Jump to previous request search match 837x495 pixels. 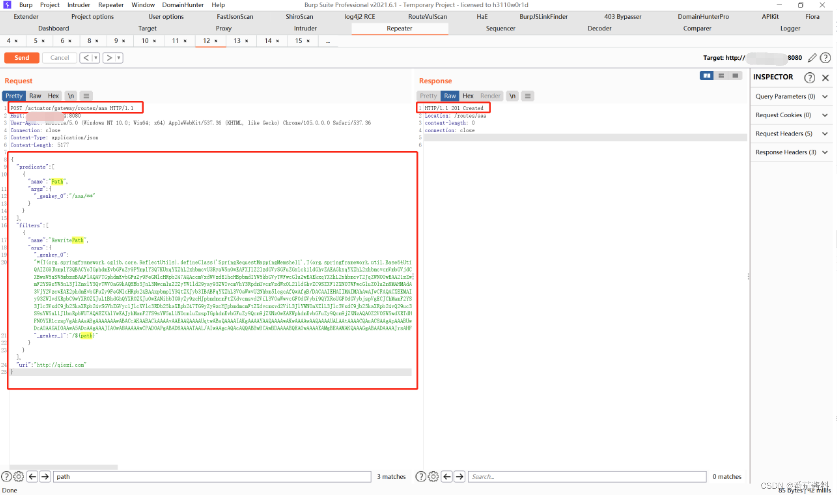pyautogui.click(x=32, y=477)
